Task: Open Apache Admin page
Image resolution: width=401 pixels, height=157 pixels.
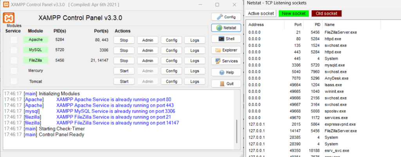Action: point(148,40)
